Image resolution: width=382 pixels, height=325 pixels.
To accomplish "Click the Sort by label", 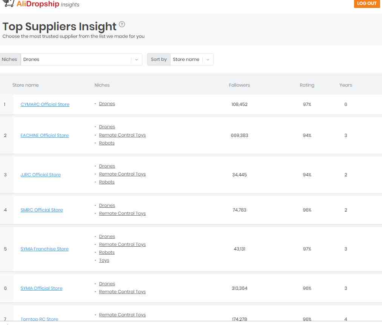I will [x=159, y=59].
